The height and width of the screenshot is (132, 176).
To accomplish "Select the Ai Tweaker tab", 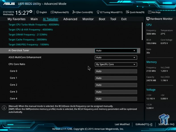I will coord(51,19).
